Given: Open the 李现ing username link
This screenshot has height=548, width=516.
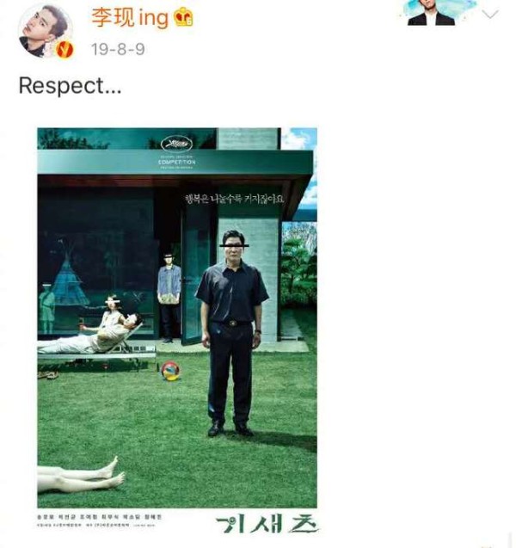Looking at the screenshot, I should (130, 18).
